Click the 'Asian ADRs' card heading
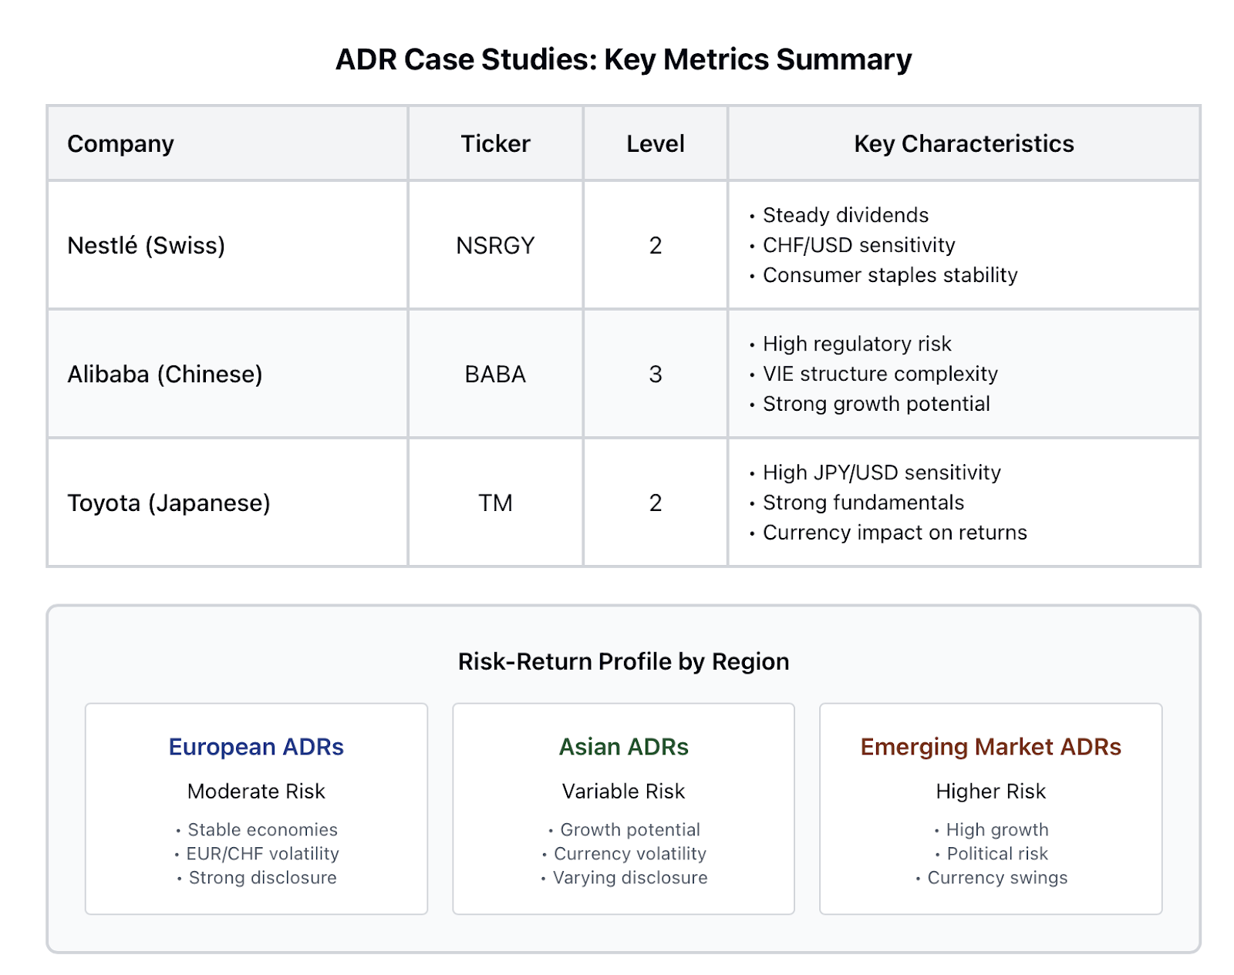The width and height of the screenshot is (1234, 975). [x=623, y=747]
